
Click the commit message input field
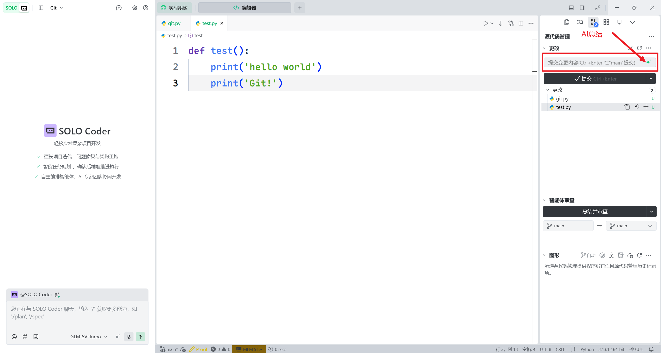coord(591,63)
